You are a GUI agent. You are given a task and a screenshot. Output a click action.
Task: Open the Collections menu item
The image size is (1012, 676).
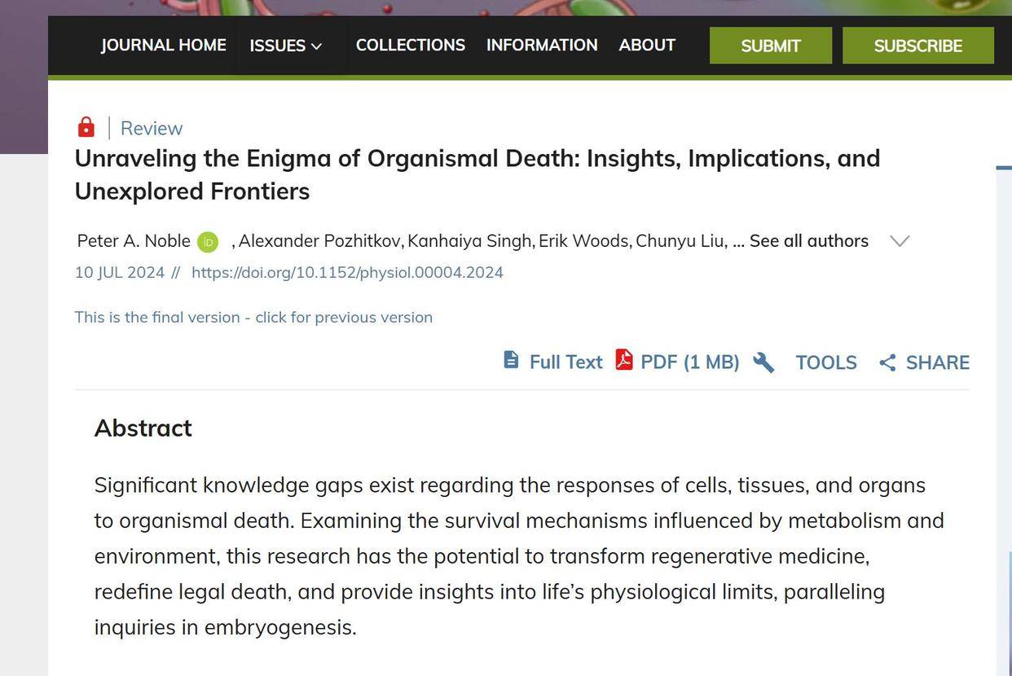[x=411, y=45]
